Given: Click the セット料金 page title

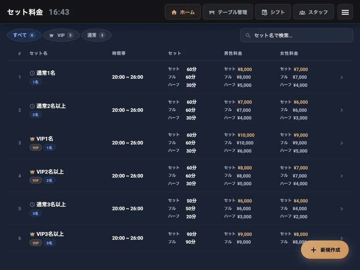Looking at the screenshot, I should coord(25,12).
